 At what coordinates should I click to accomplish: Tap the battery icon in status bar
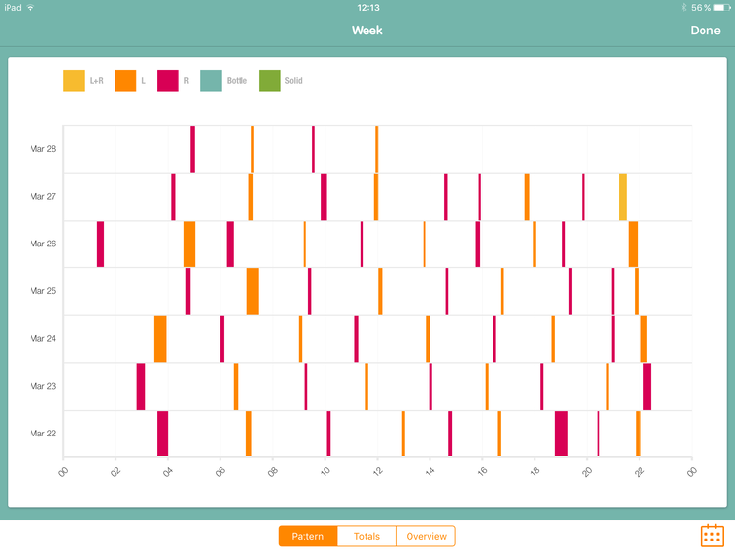tap(721, 7)
